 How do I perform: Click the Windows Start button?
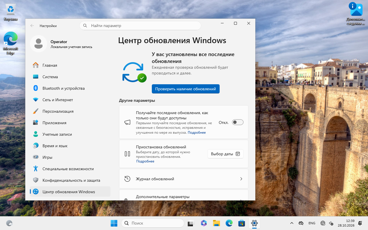(x=114, y=223)
